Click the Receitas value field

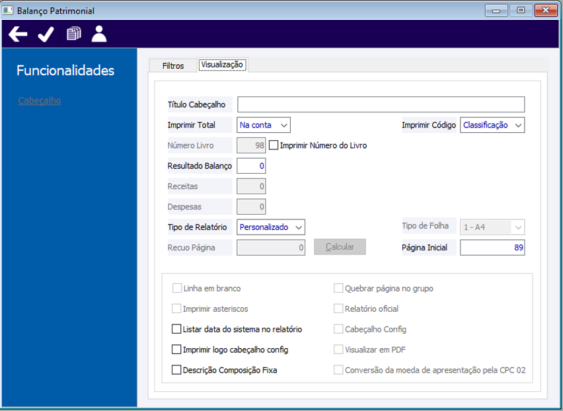251,186
